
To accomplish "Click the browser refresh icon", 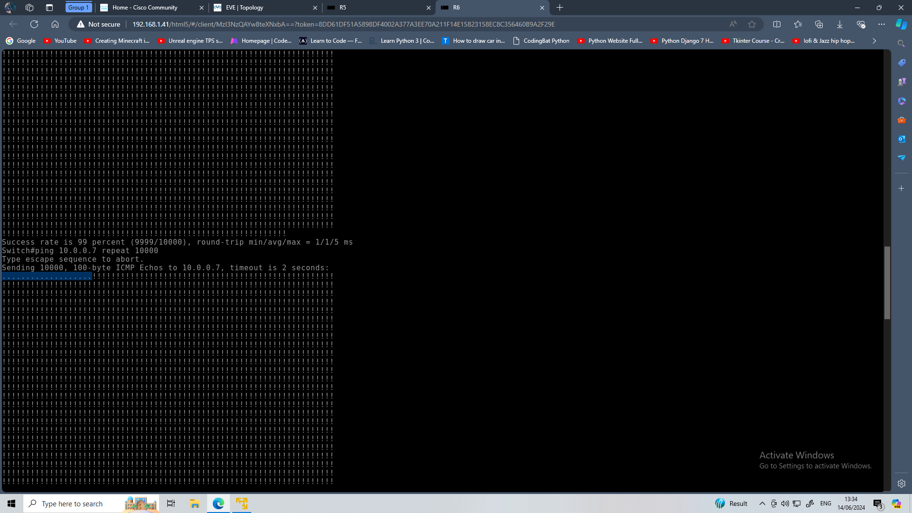I will point(34,24).
